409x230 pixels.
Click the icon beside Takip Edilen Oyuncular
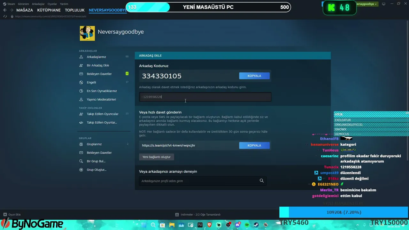(x=81, y=114)
